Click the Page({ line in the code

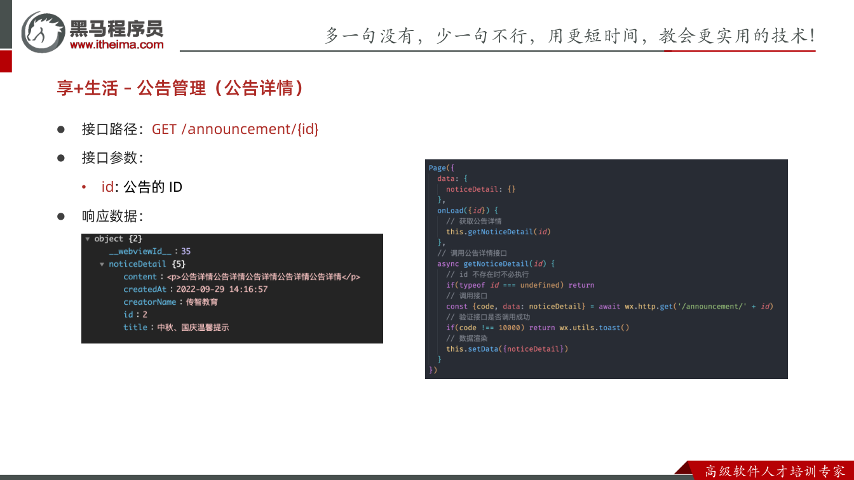(442, 168)
